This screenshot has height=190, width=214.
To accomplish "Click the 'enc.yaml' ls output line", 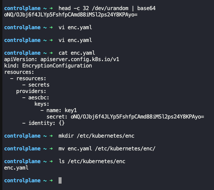I will click(16, 168).
